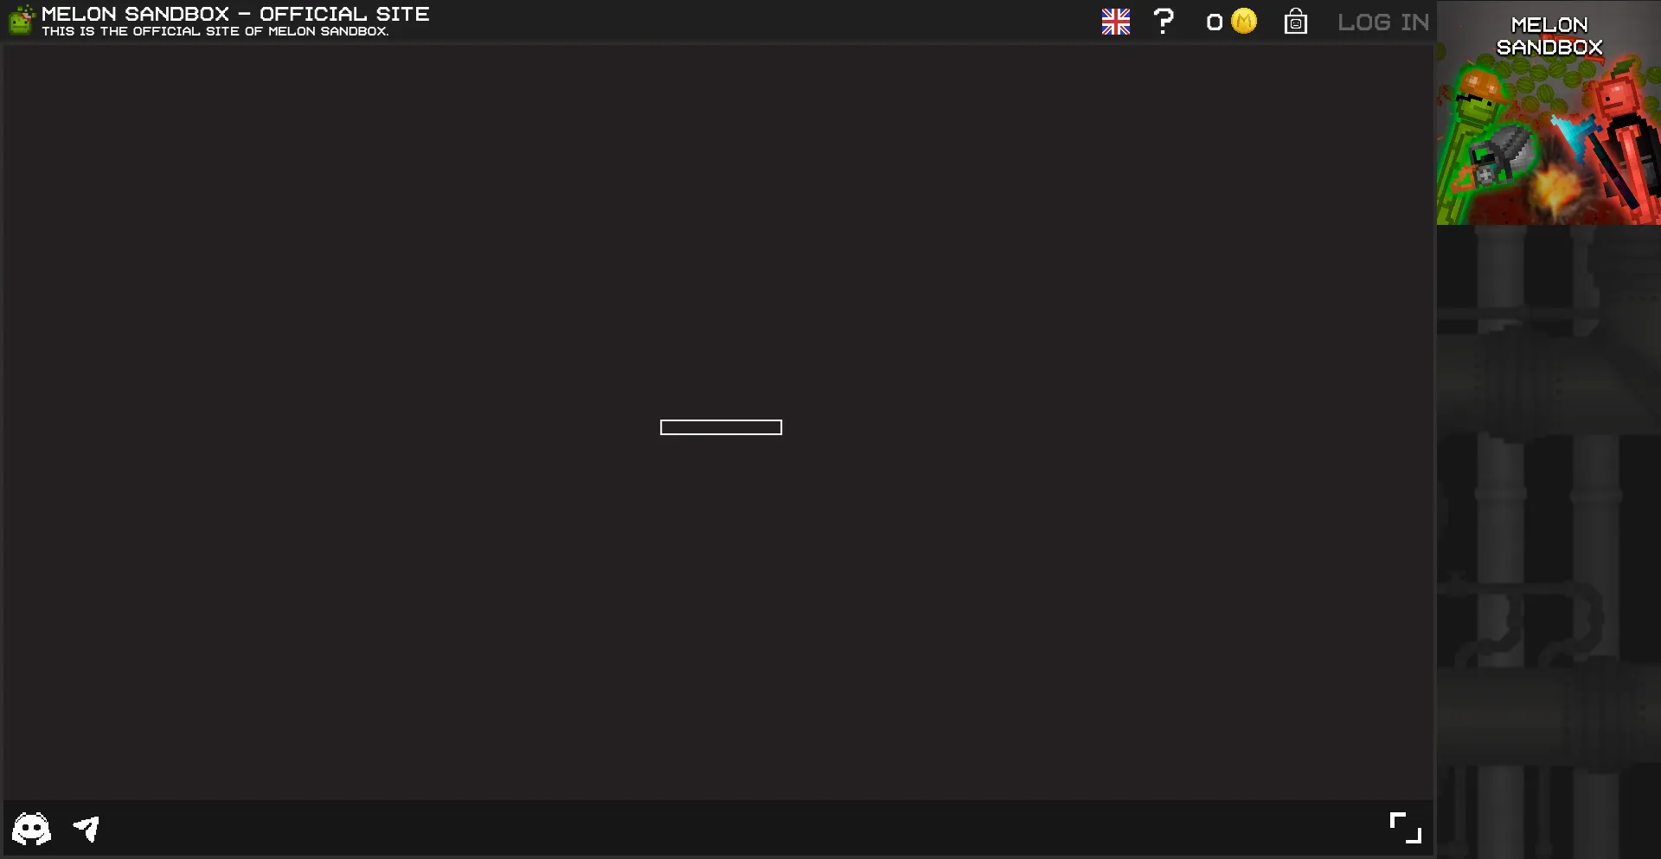Image resolution: width=1661 pixels, height=859 pixels.
Task: Click the LOG IN button
Action: point(1382,22)
